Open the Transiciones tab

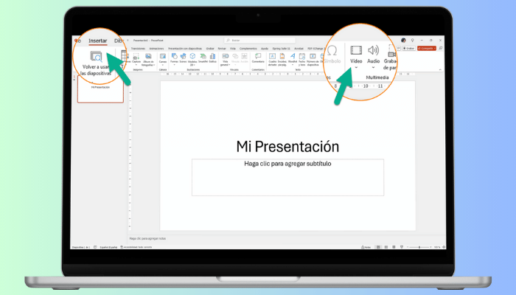tap(138, 49)
